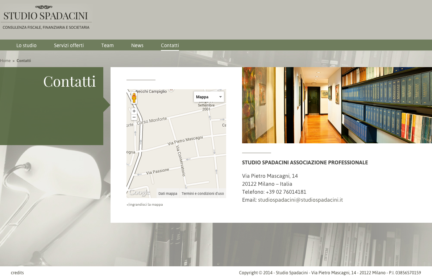Viewport: 432px width, 279px height.
Task: Go to the Servizi offerti page
Action: point(69,45)
